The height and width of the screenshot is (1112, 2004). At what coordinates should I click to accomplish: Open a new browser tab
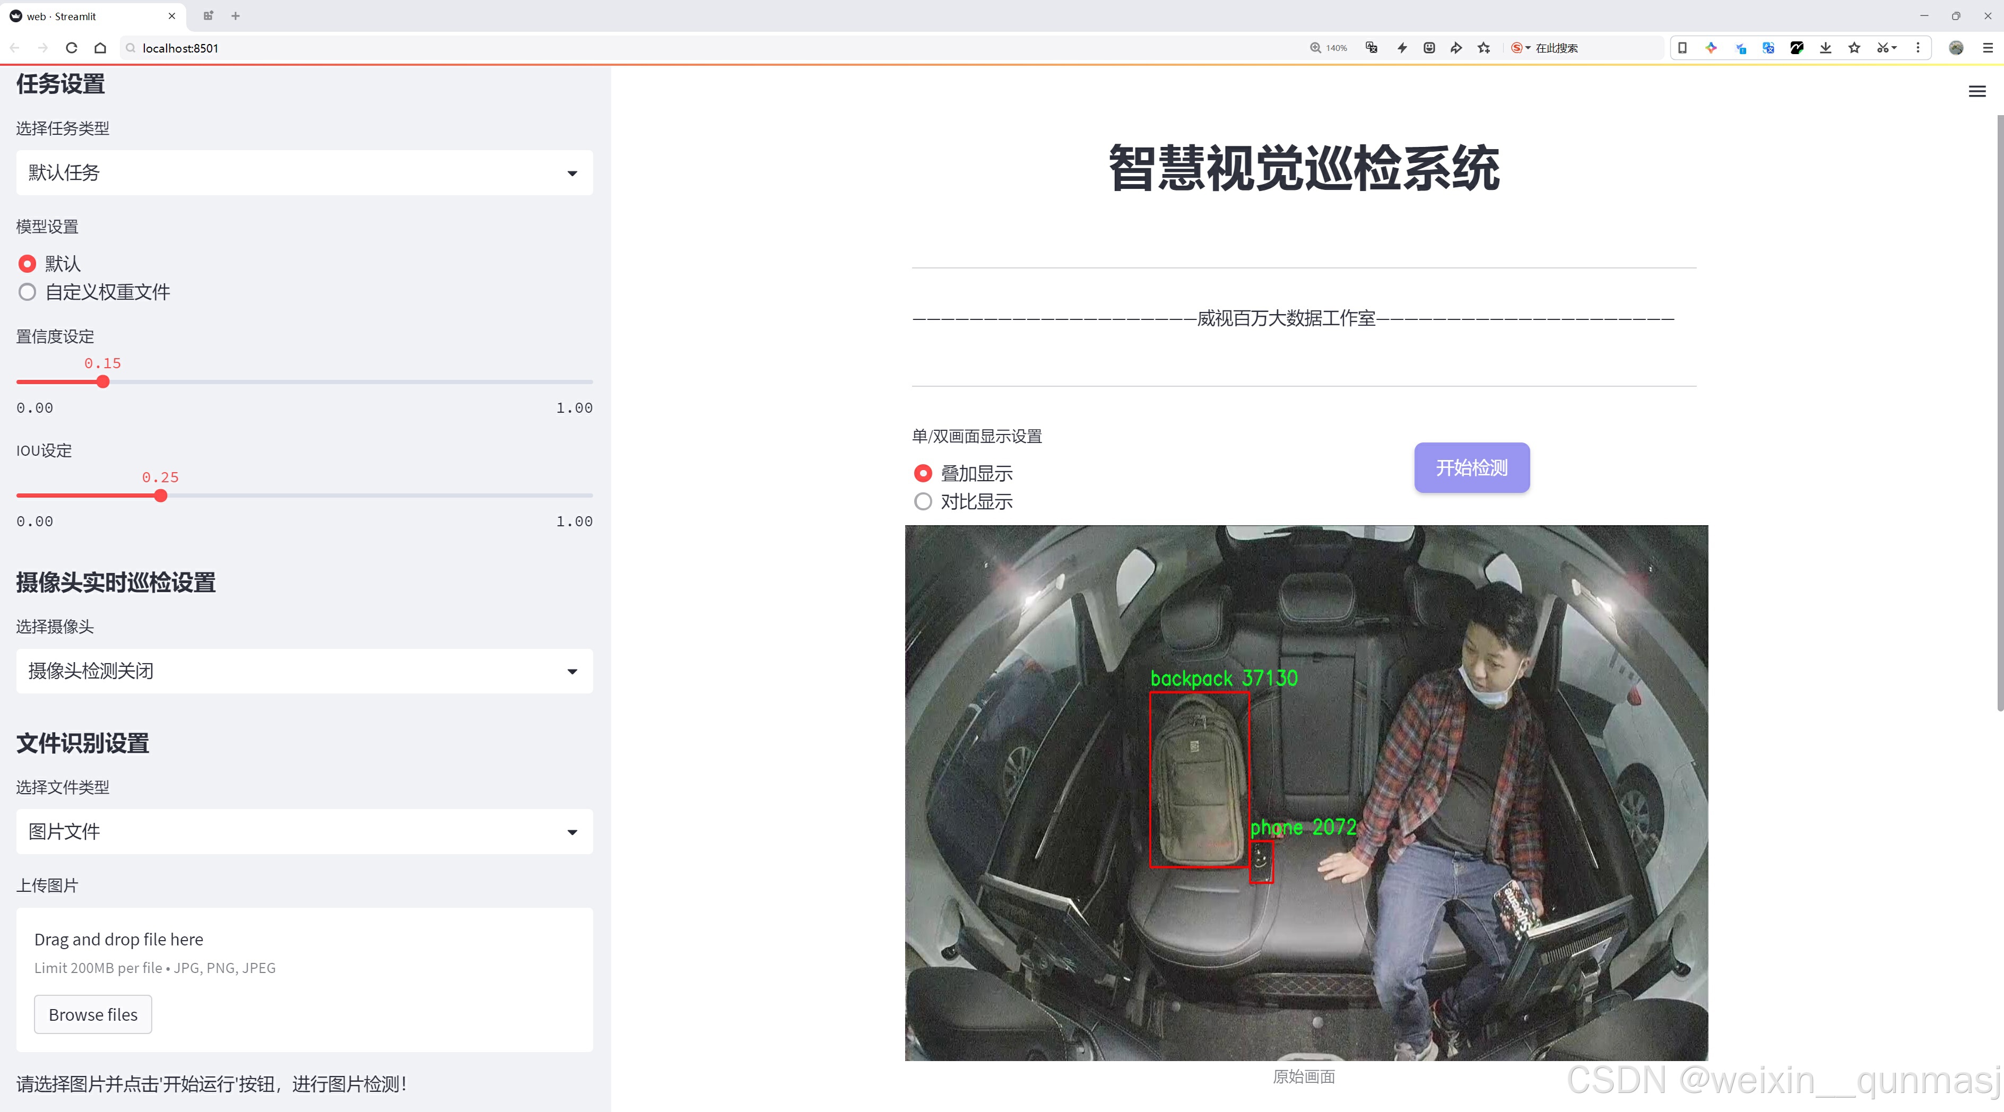pos(236,15)
